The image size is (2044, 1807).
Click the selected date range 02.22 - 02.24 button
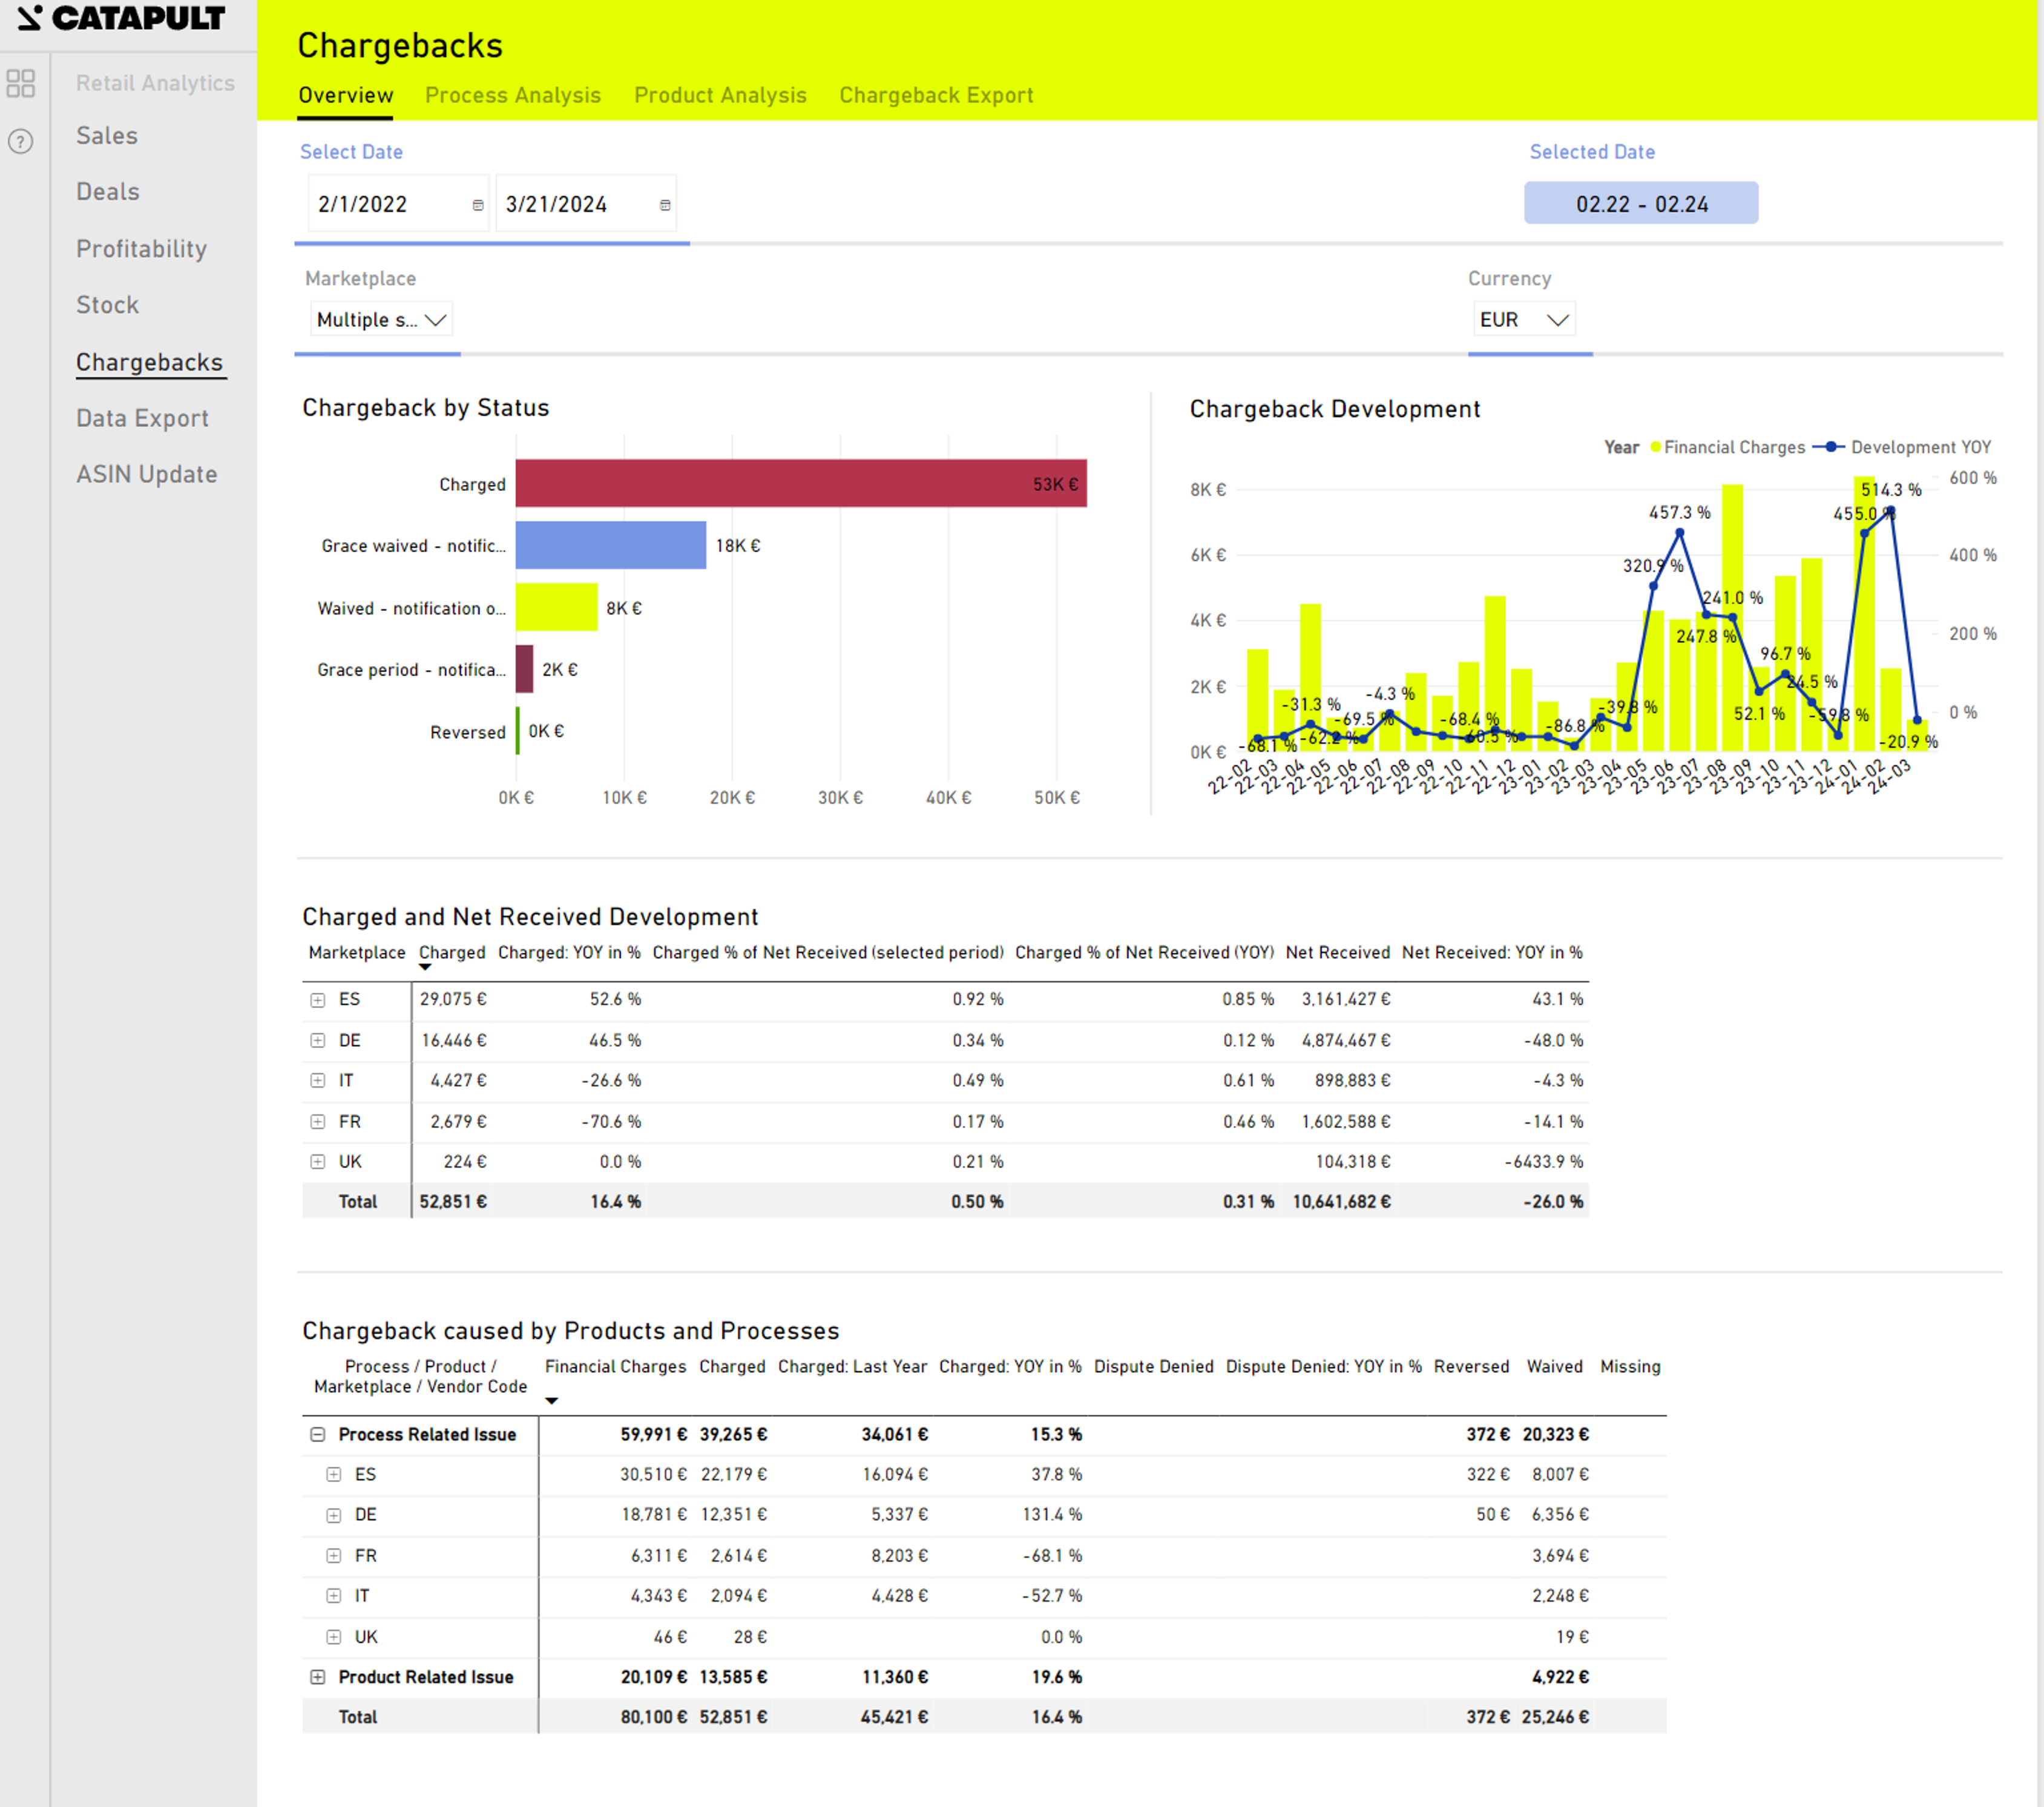(1640, 204)
